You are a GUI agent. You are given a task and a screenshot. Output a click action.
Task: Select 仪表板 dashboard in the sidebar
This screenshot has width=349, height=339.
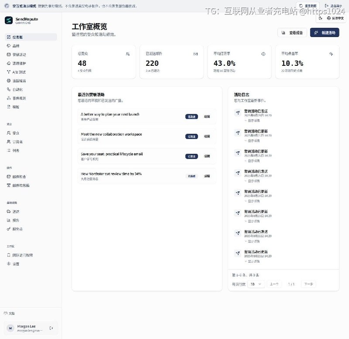(31, 37)
